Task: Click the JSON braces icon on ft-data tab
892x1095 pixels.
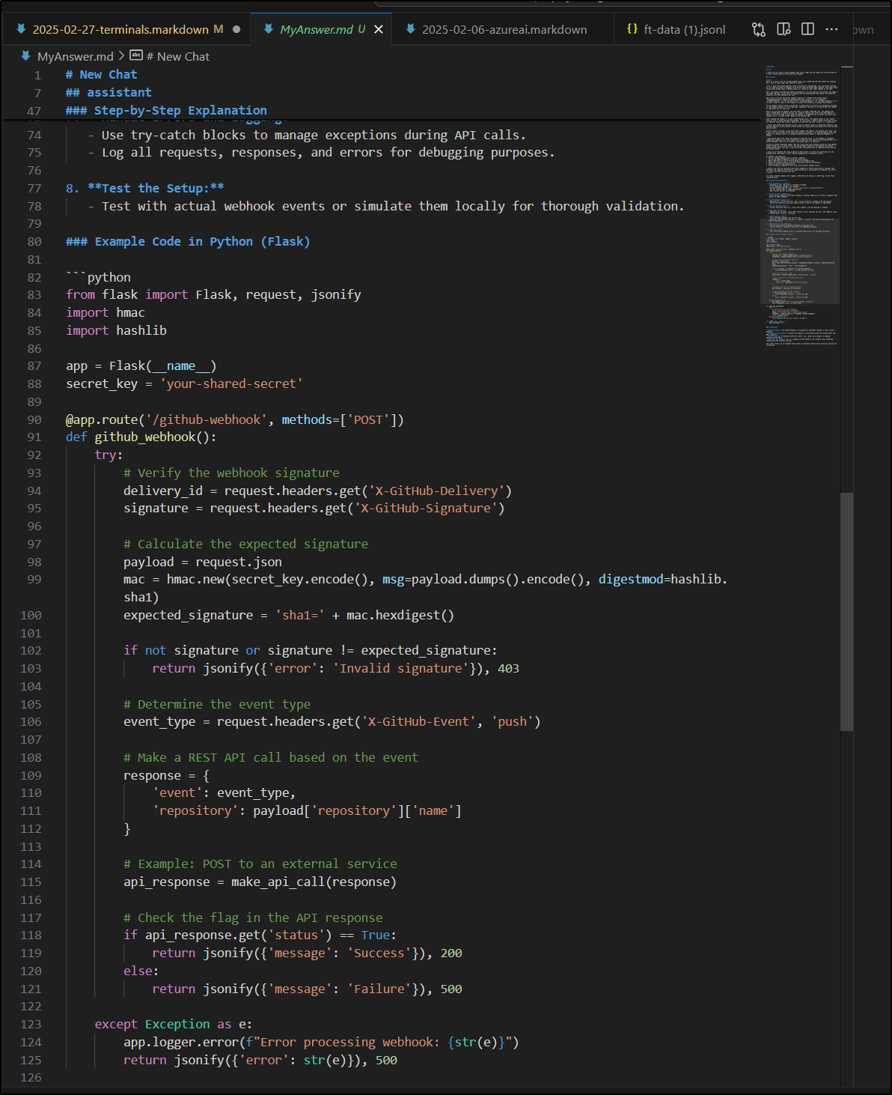Action: (632, 29)
